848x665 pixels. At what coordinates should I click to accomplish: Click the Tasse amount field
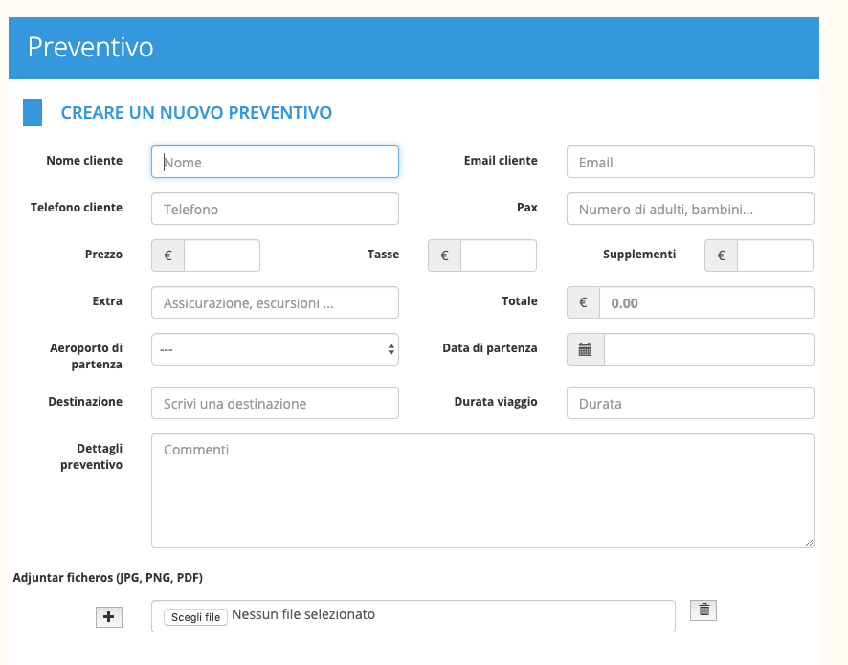coord(499,255)
